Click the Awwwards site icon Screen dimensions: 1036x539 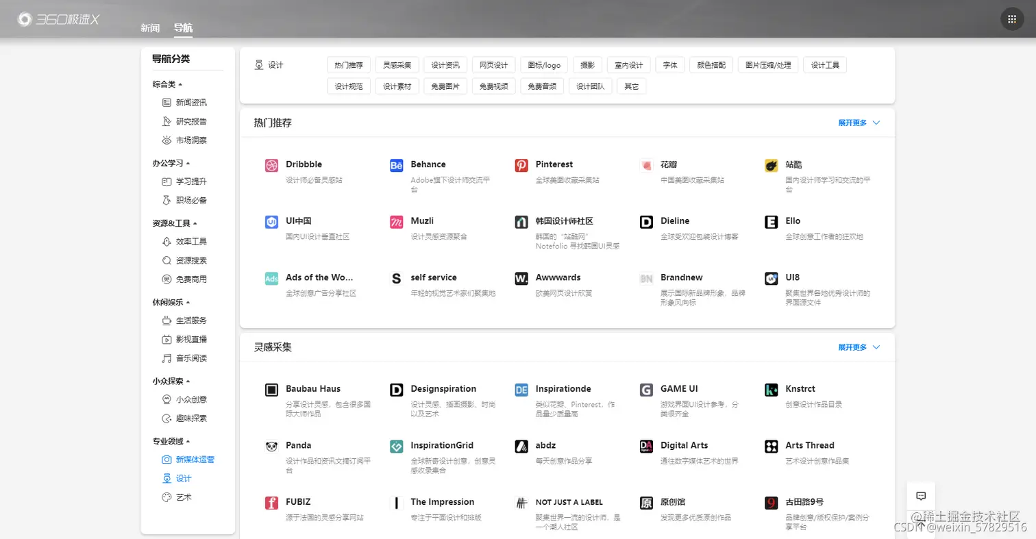[x=521, y=279]
